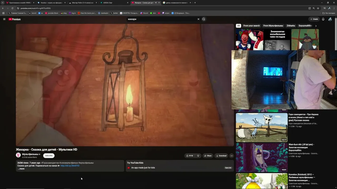This screenshot has height=189, width=337.
Task: Clear the search box with the X icon
Action: (x=199, y=19)
